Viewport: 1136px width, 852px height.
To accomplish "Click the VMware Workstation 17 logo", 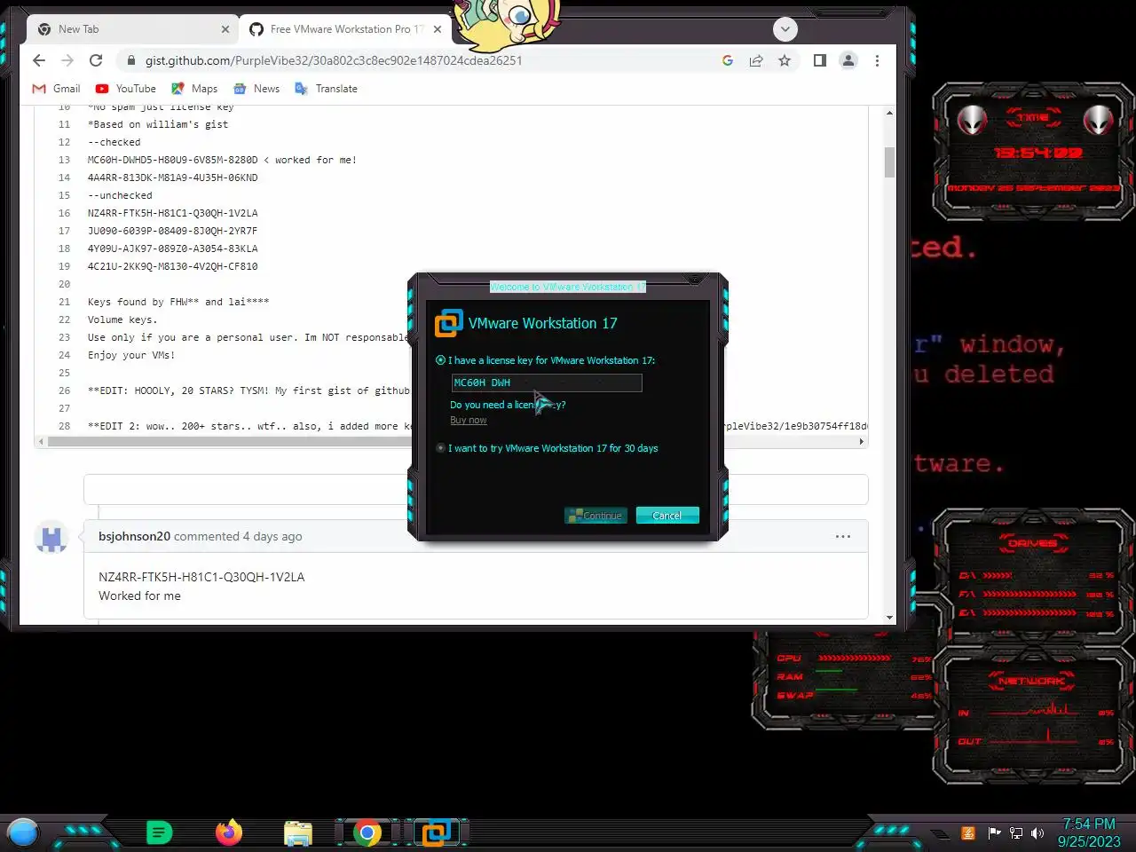I will (449, 323).
